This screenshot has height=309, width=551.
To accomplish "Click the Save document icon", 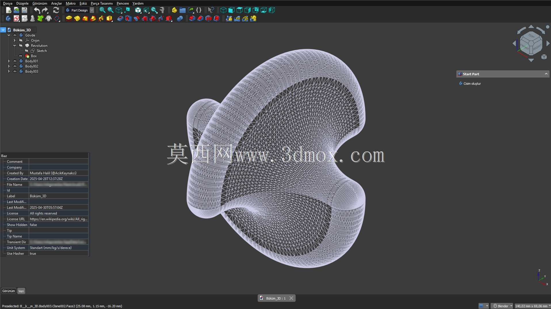I will [24, 10].
